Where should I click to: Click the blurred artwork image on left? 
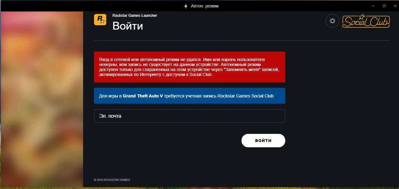(x=42, y=99)
